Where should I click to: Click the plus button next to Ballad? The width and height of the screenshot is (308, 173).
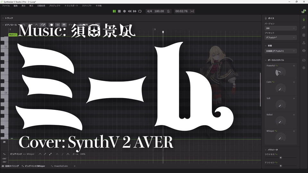[294, 115]
